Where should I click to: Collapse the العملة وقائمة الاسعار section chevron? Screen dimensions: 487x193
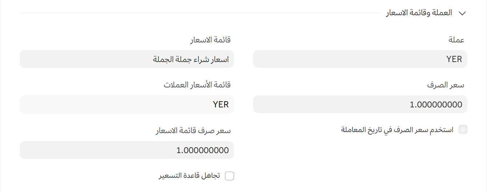(462, 13)
